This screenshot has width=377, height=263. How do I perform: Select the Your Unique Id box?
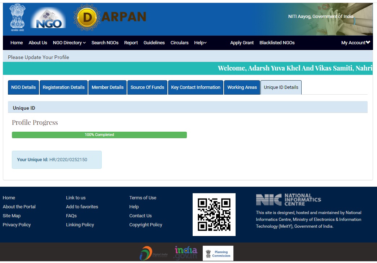click(56, 159)
